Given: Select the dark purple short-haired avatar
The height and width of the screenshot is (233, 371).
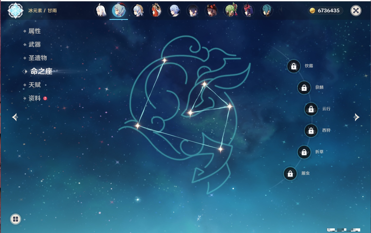Looking at the screenshot, I should (x=193, y=11).
